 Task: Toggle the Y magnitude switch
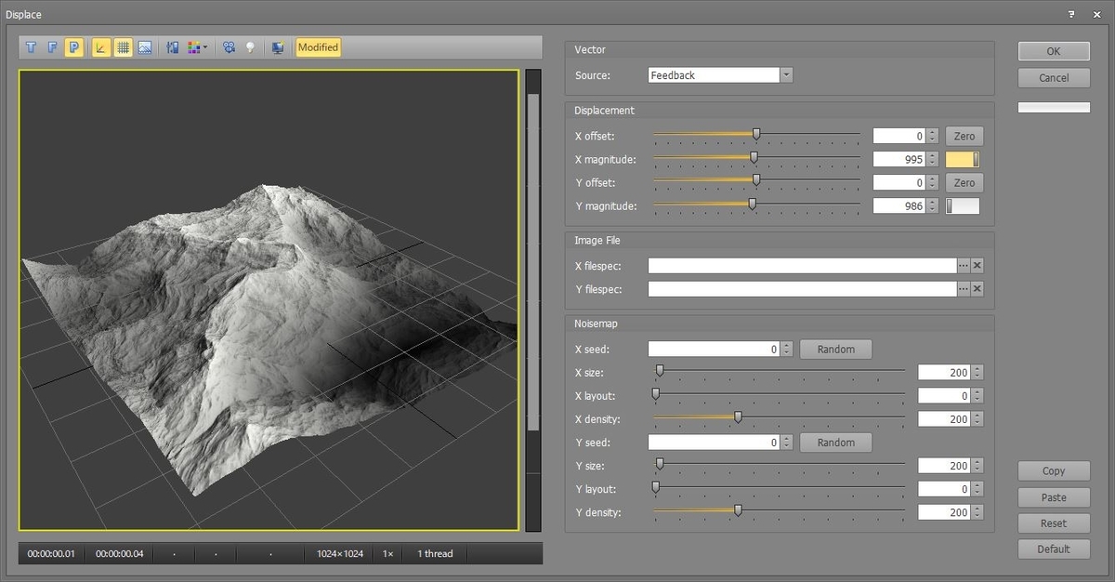pos(963,206)
